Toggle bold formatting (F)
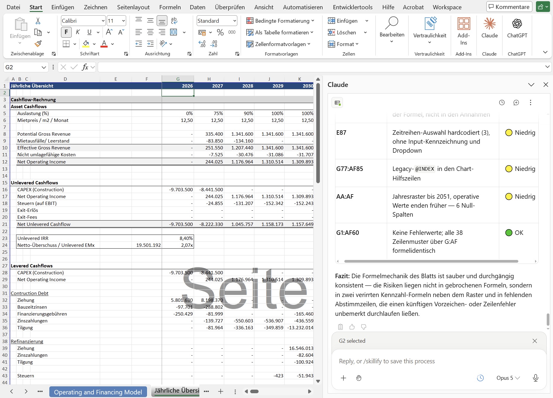This screenshot has height=398, width=553. pyautogui.click(x=66, y=32)
